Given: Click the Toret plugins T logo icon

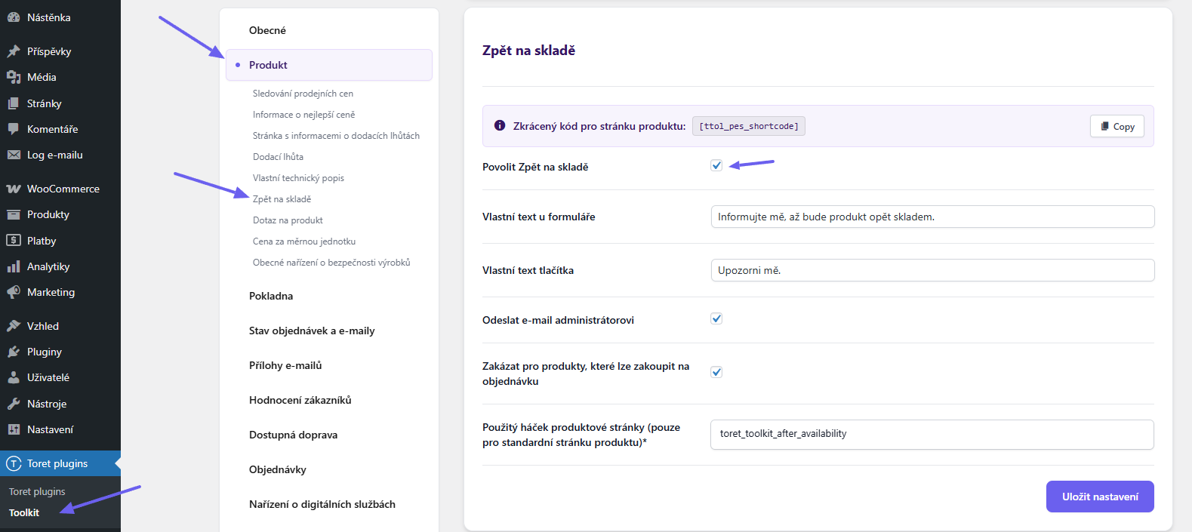Looking at the screenshot, I should click(14, 463).
